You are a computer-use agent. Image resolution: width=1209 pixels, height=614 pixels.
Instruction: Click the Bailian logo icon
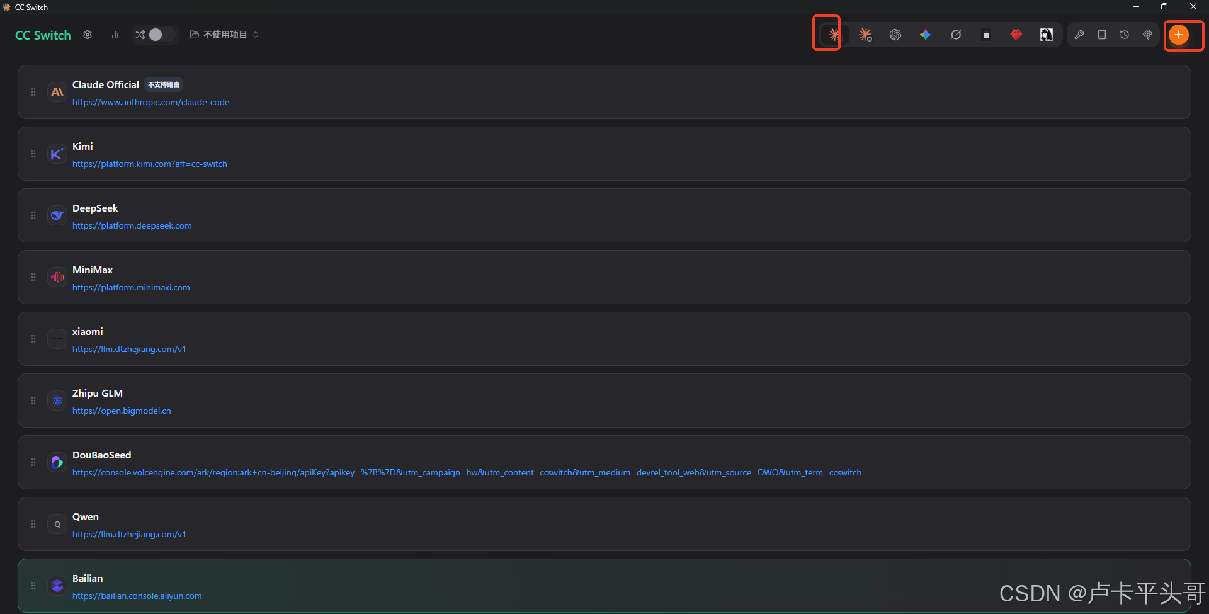point(57,586)
